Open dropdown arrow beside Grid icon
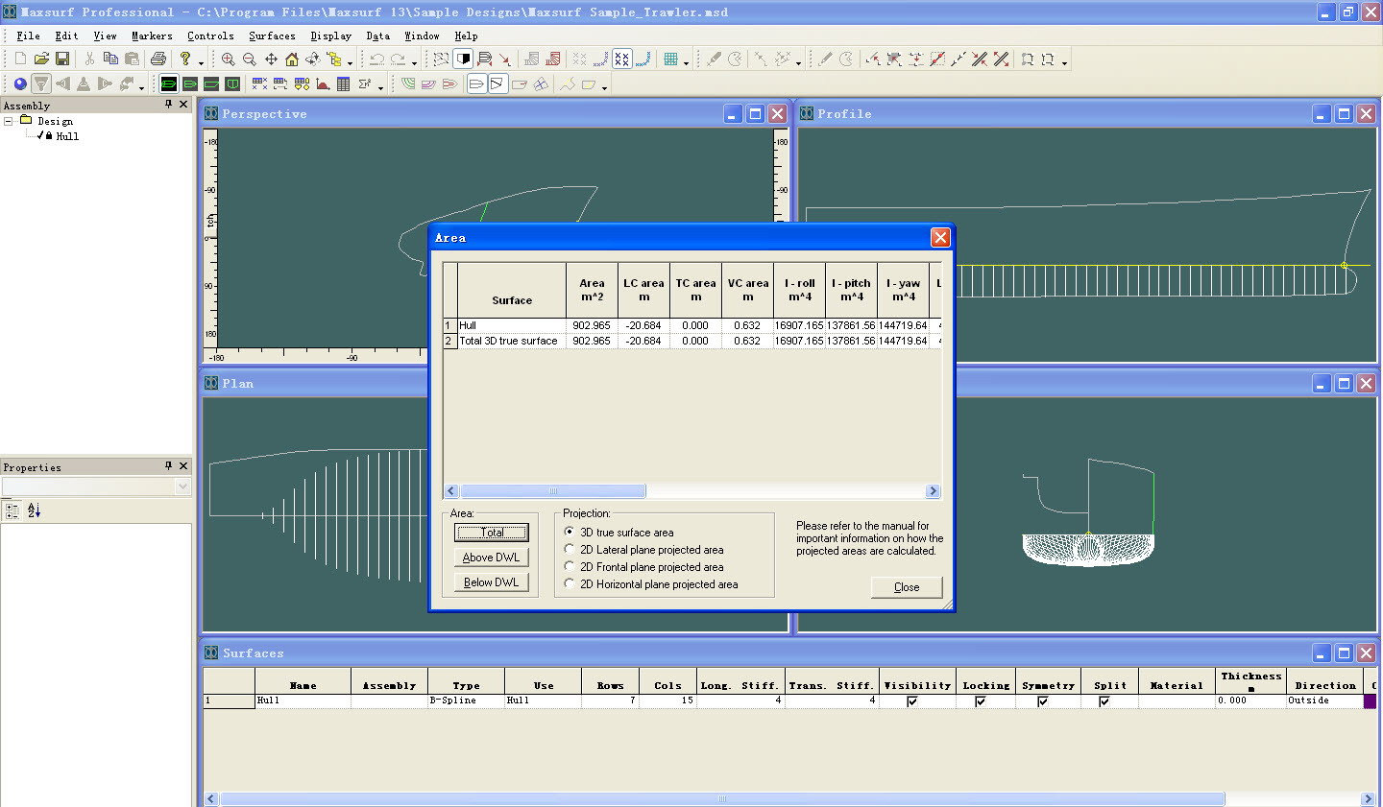The width and height of the screenshot is (1383, 807). 686,62
